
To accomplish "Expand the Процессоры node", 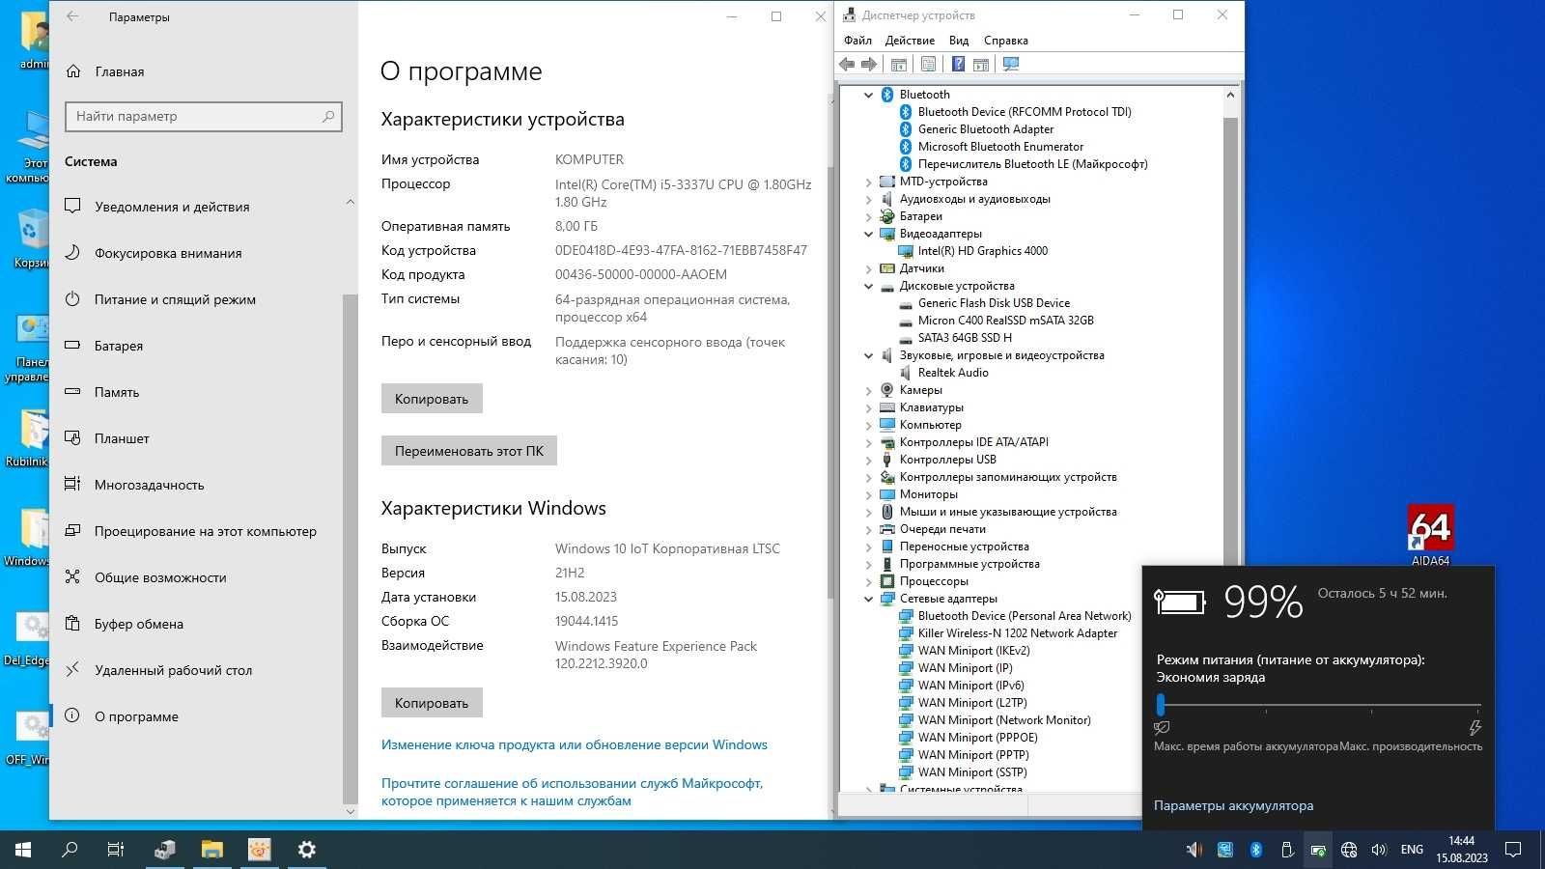I will click(x=868, y=581).
